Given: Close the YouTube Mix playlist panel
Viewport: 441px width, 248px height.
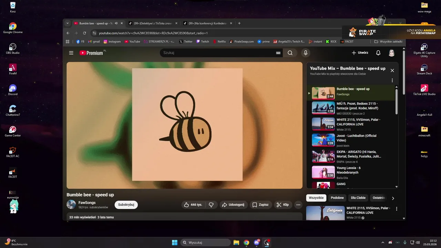Looking at the screenshot, I should pos(392,70).
